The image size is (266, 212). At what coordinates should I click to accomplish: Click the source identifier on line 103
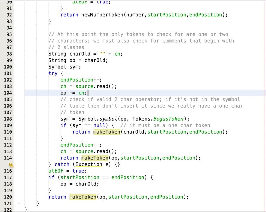[x=84, y=86]
